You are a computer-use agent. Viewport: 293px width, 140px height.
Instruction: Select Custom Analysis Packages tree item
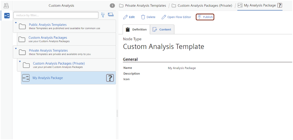(66, 39)
